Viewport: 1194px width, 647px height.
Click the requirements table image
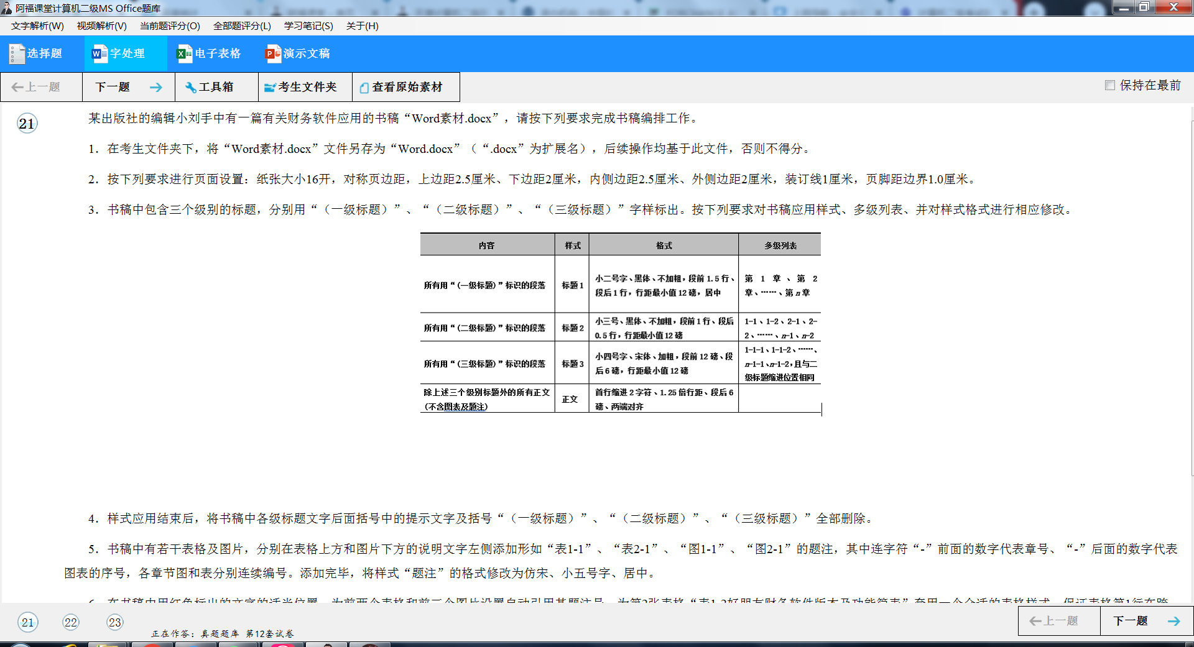620,323
